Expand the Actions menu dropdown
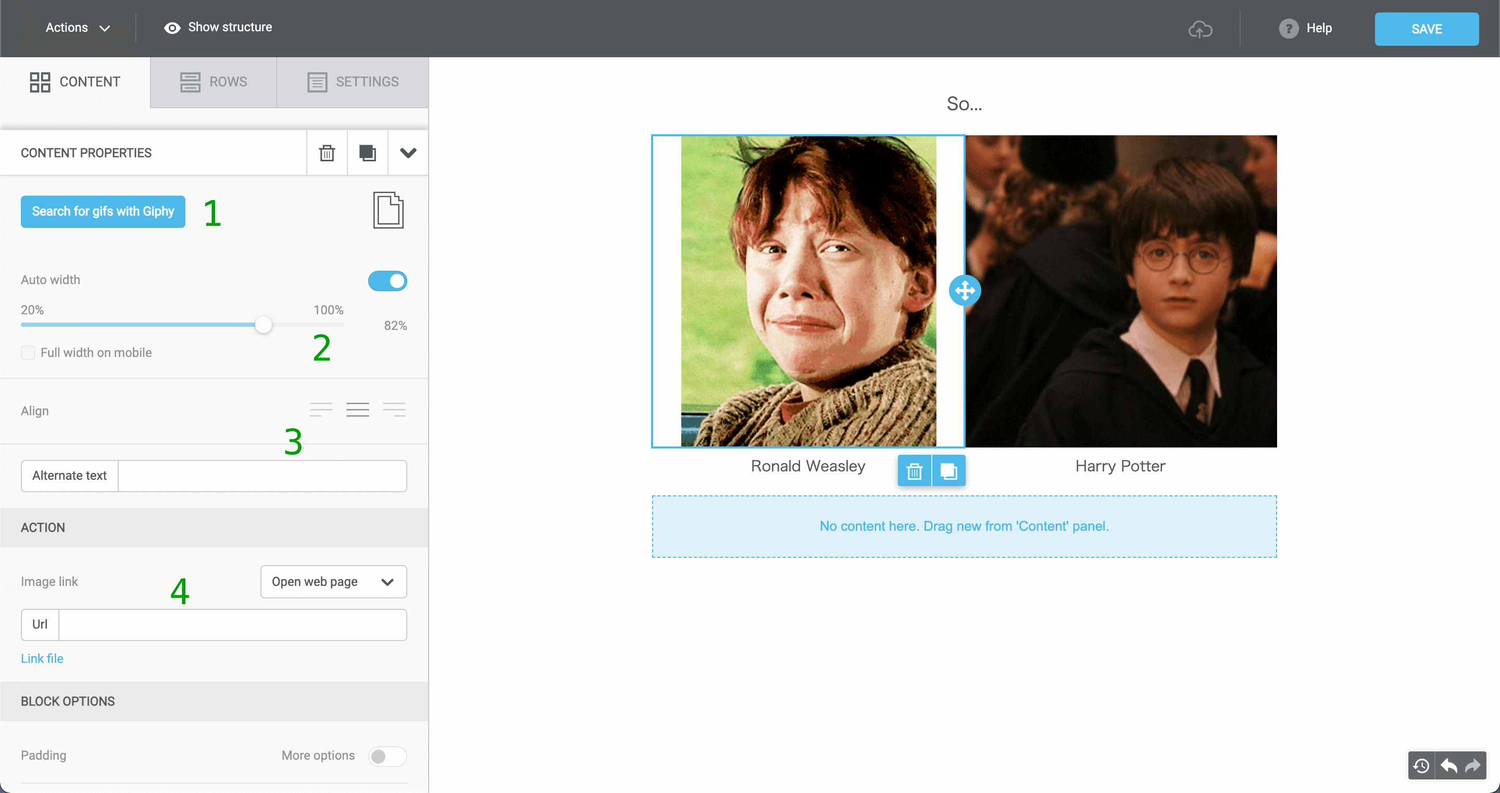 click(x=77, y=28)
